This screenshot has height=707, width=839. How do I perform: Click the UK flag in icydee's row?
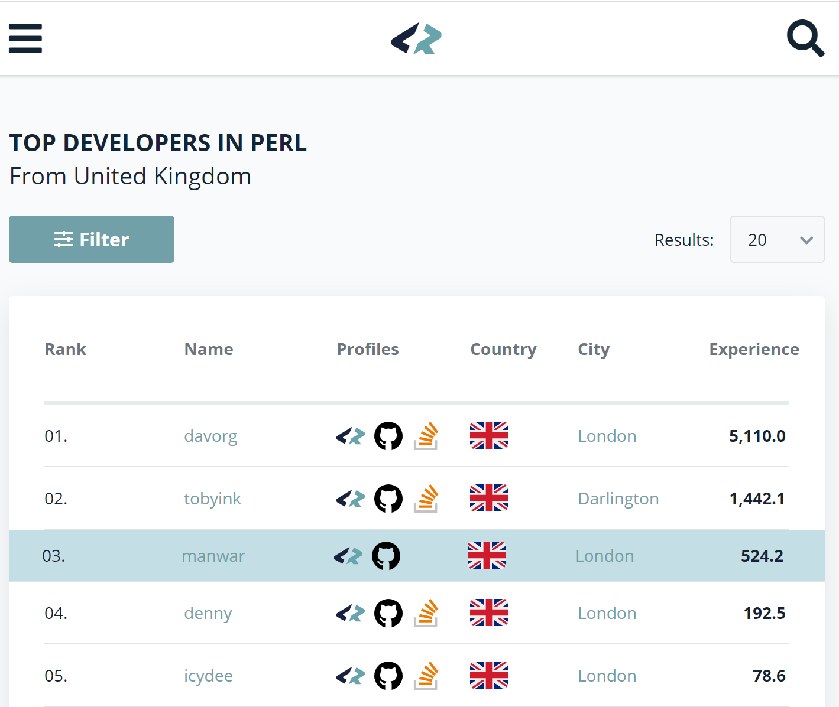pos(489,675)
